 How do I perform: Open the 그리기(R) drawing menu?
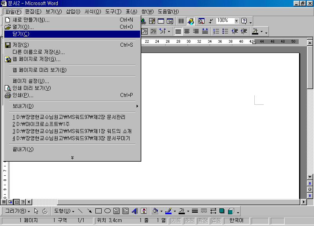click(18, 211)
